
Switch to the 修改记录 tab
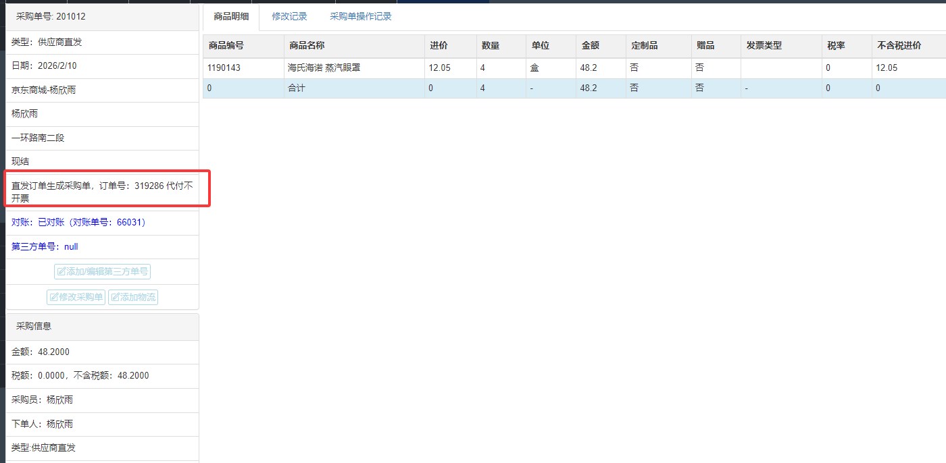point(289,16)
